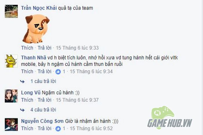Like Trần Ngọc Khải's comment with Thích
The height and width of the screenshot is (135, 203).
(27, 48)
